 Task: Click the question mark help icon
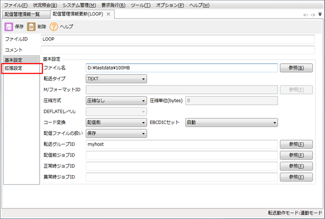(53, 27)
